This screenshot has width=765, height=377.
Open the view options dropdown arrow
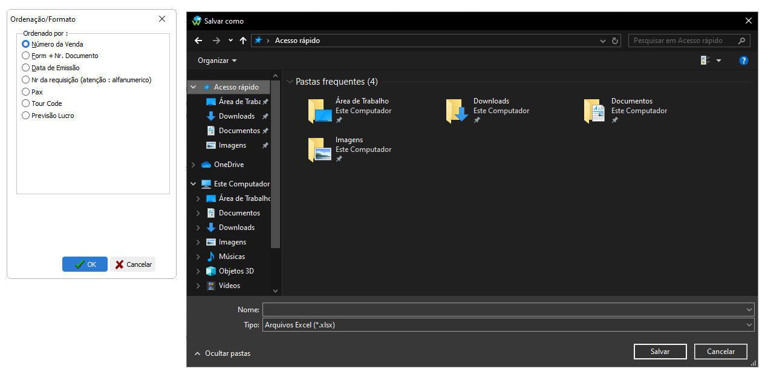tap(719, 61)
